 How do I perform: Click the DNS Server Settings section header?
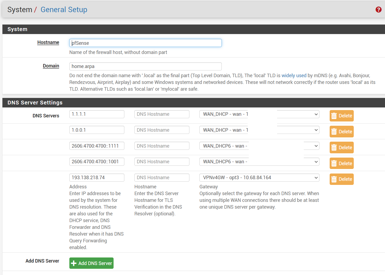(194, 103)
